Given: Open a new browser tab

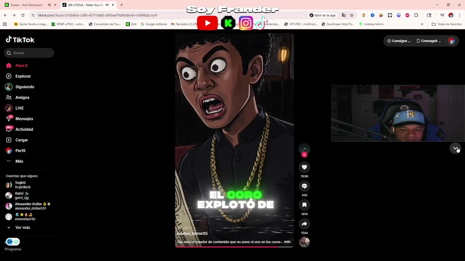Looking at the screenshot, I should coord(121,5).
